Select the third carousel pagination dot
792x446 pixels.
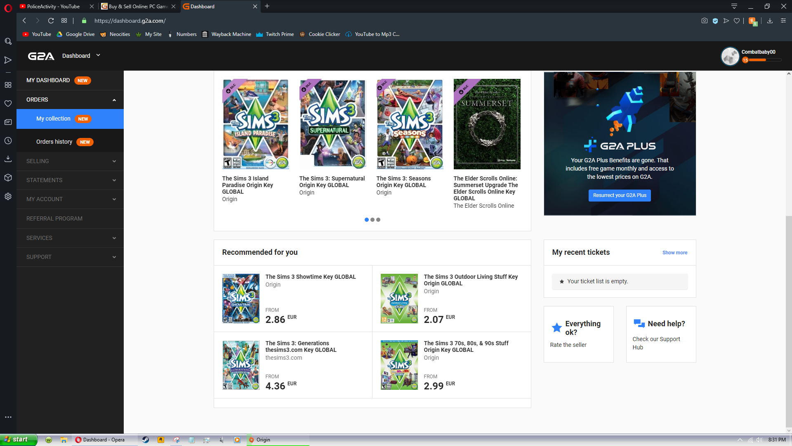click(378, 220)
